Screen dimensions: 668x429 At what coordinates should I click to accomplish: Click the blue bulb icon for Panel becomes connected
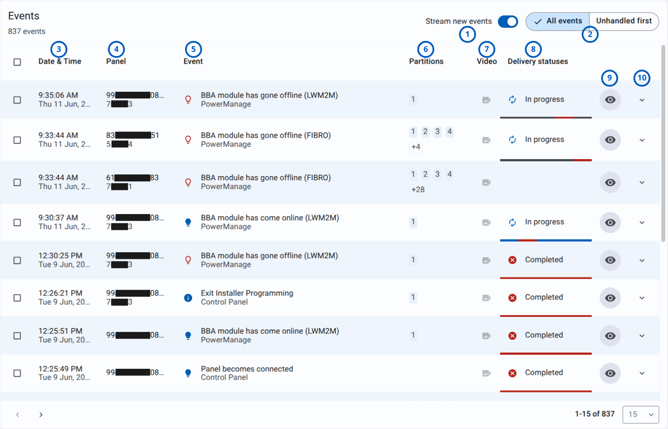(x=188, y=373)
